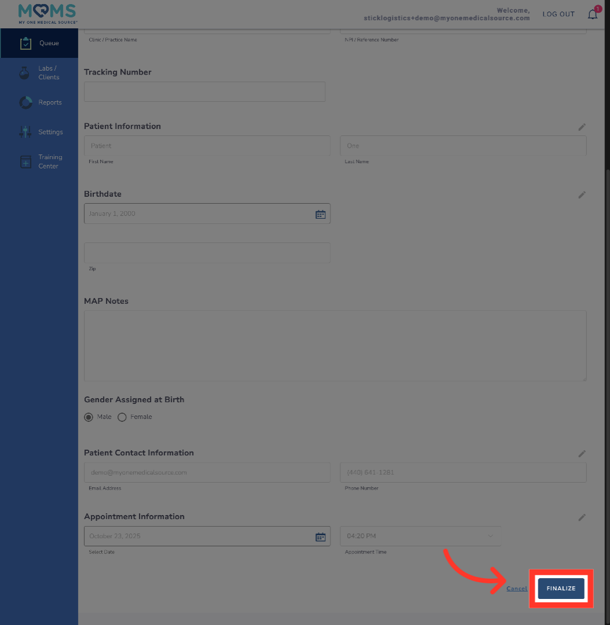The height and width of the screenshot is (625, 610).
Task: Click the Reports donut chart icon
Action: [25, 102]
